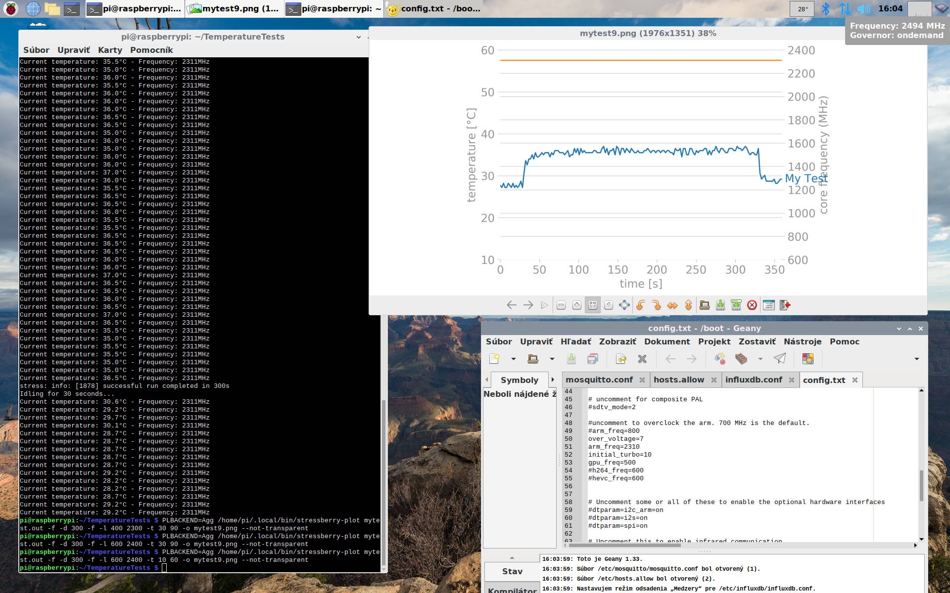Click the flip horizontally icon in viewer

click(672, 305)
